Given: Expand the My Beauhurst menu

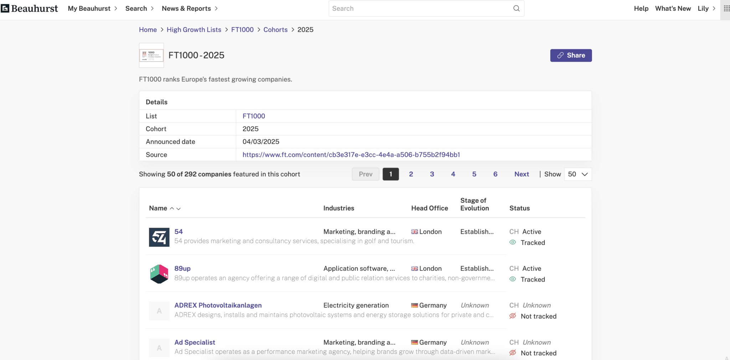Looking at the screenshot, I should (x=92, y=9).
